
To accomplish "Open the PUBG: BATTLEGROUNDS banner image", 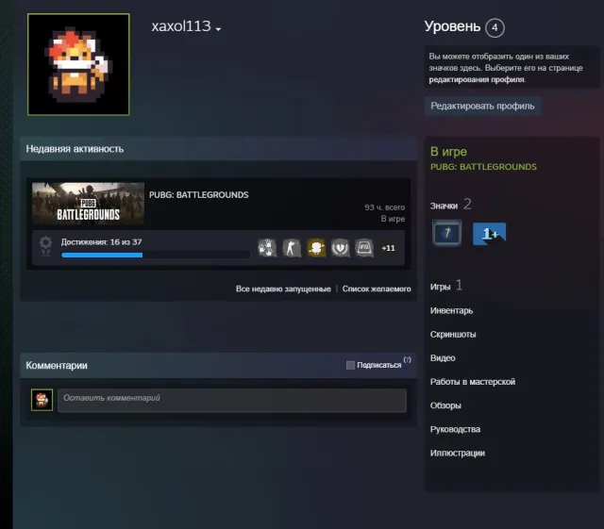I will (x=88, y=203).
